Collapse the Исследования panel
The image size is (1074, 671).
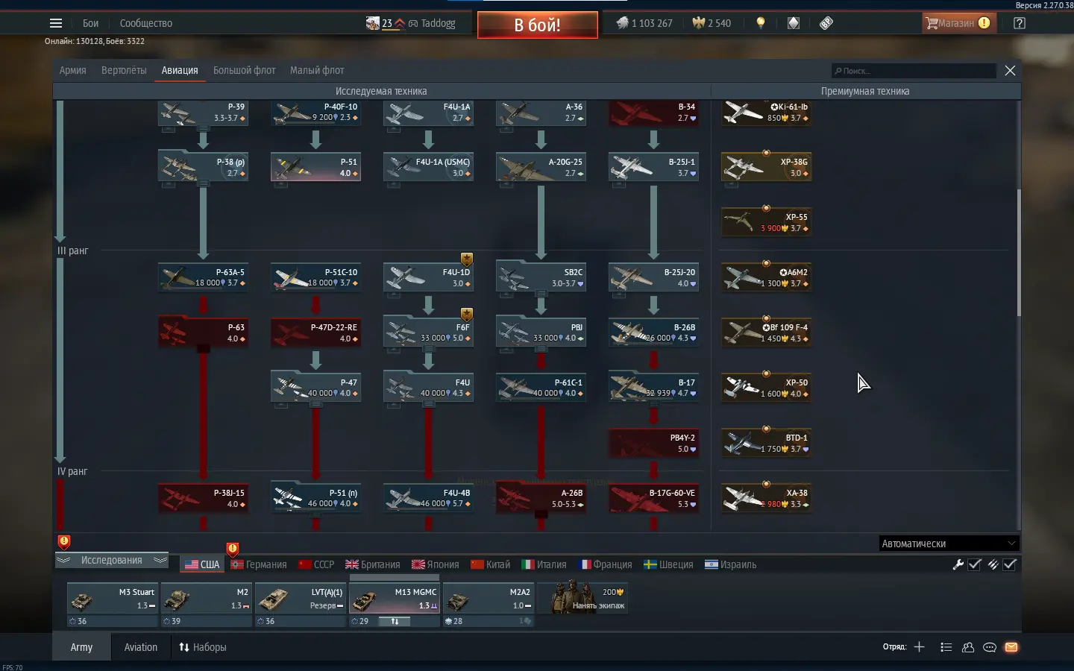pos(112,561)
